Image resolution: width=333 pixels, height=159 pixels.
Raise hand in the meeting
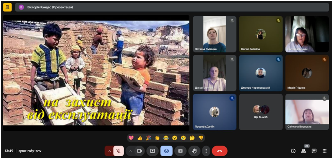click(x=194, y=151)
